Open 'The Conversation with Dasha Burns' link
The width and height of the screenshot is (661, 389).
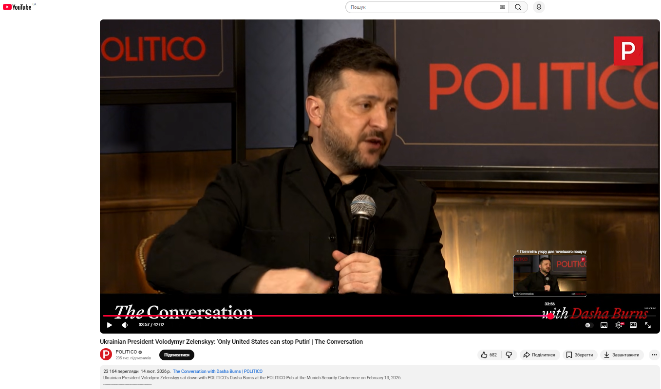pyautogui.click(x=217, y=371)
